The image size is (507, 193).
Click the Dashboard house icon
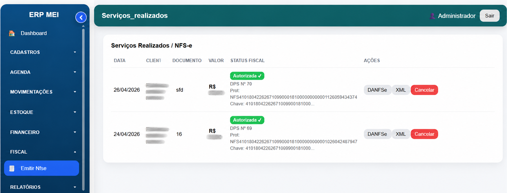(12, 33)
